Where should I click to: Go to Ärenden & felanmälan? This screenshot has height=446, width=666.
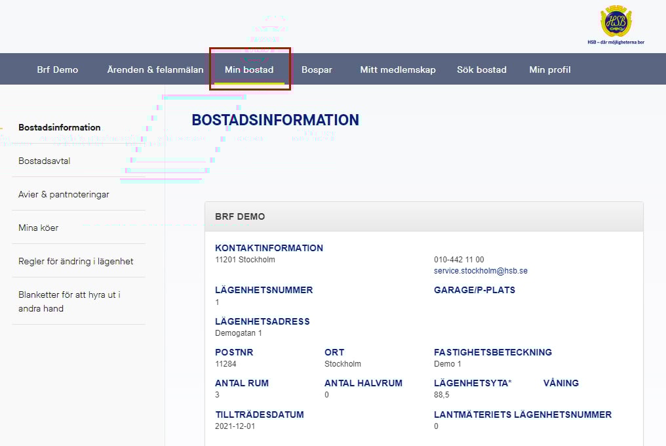pos(155,70)
